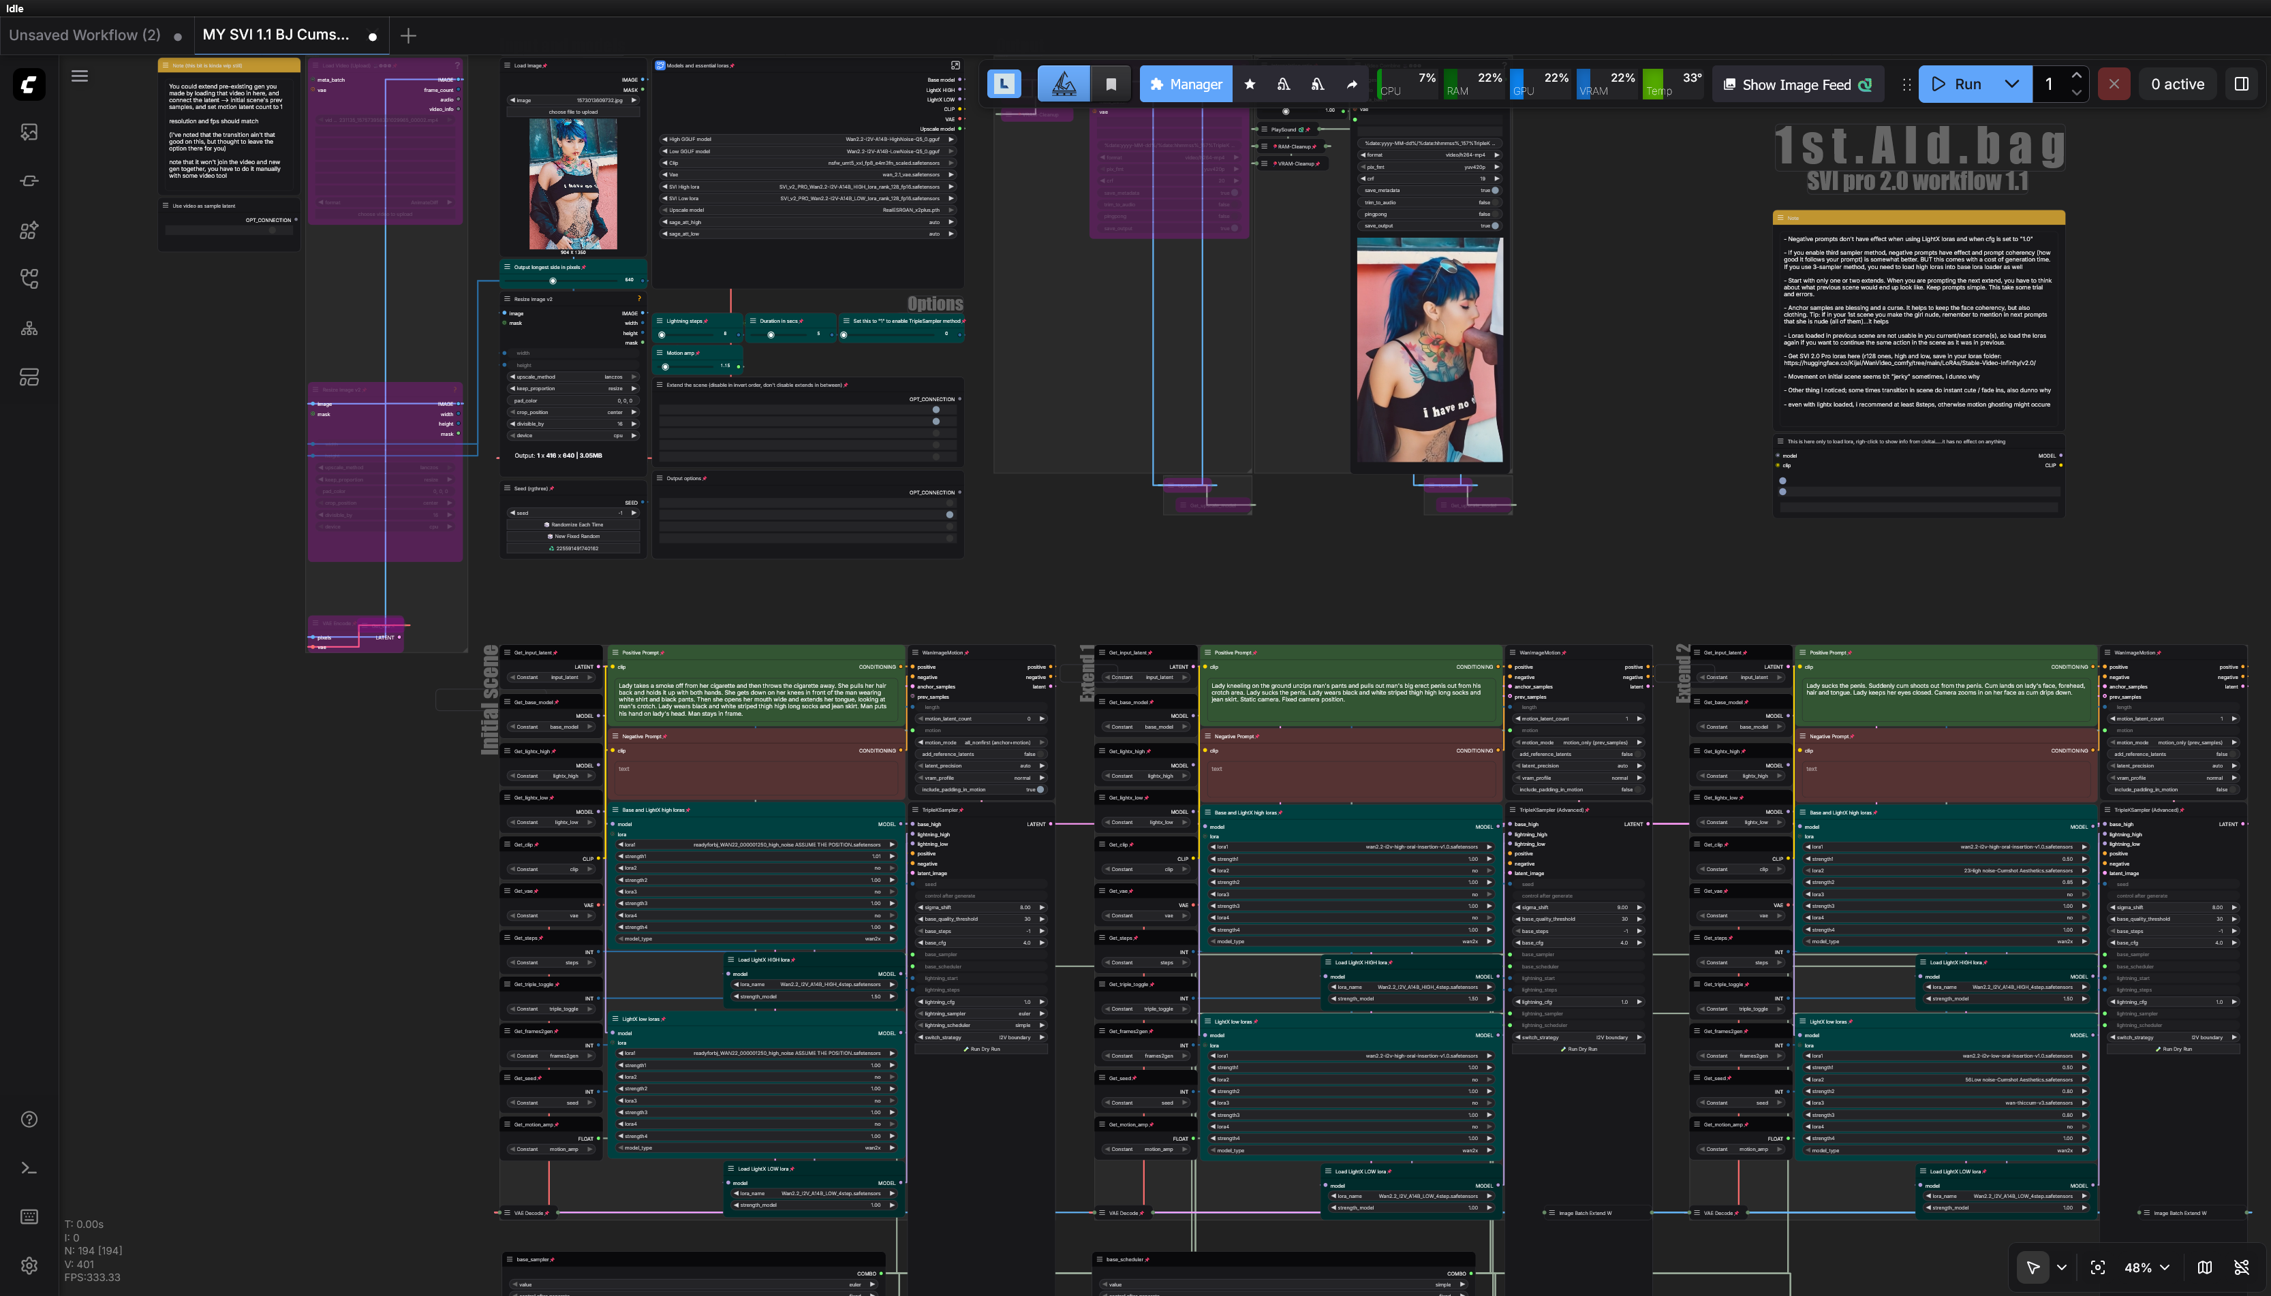
Task: Toggle include_padding_in_motion in initial scene WanImageMotion
Action: (x=1039, y=789)
